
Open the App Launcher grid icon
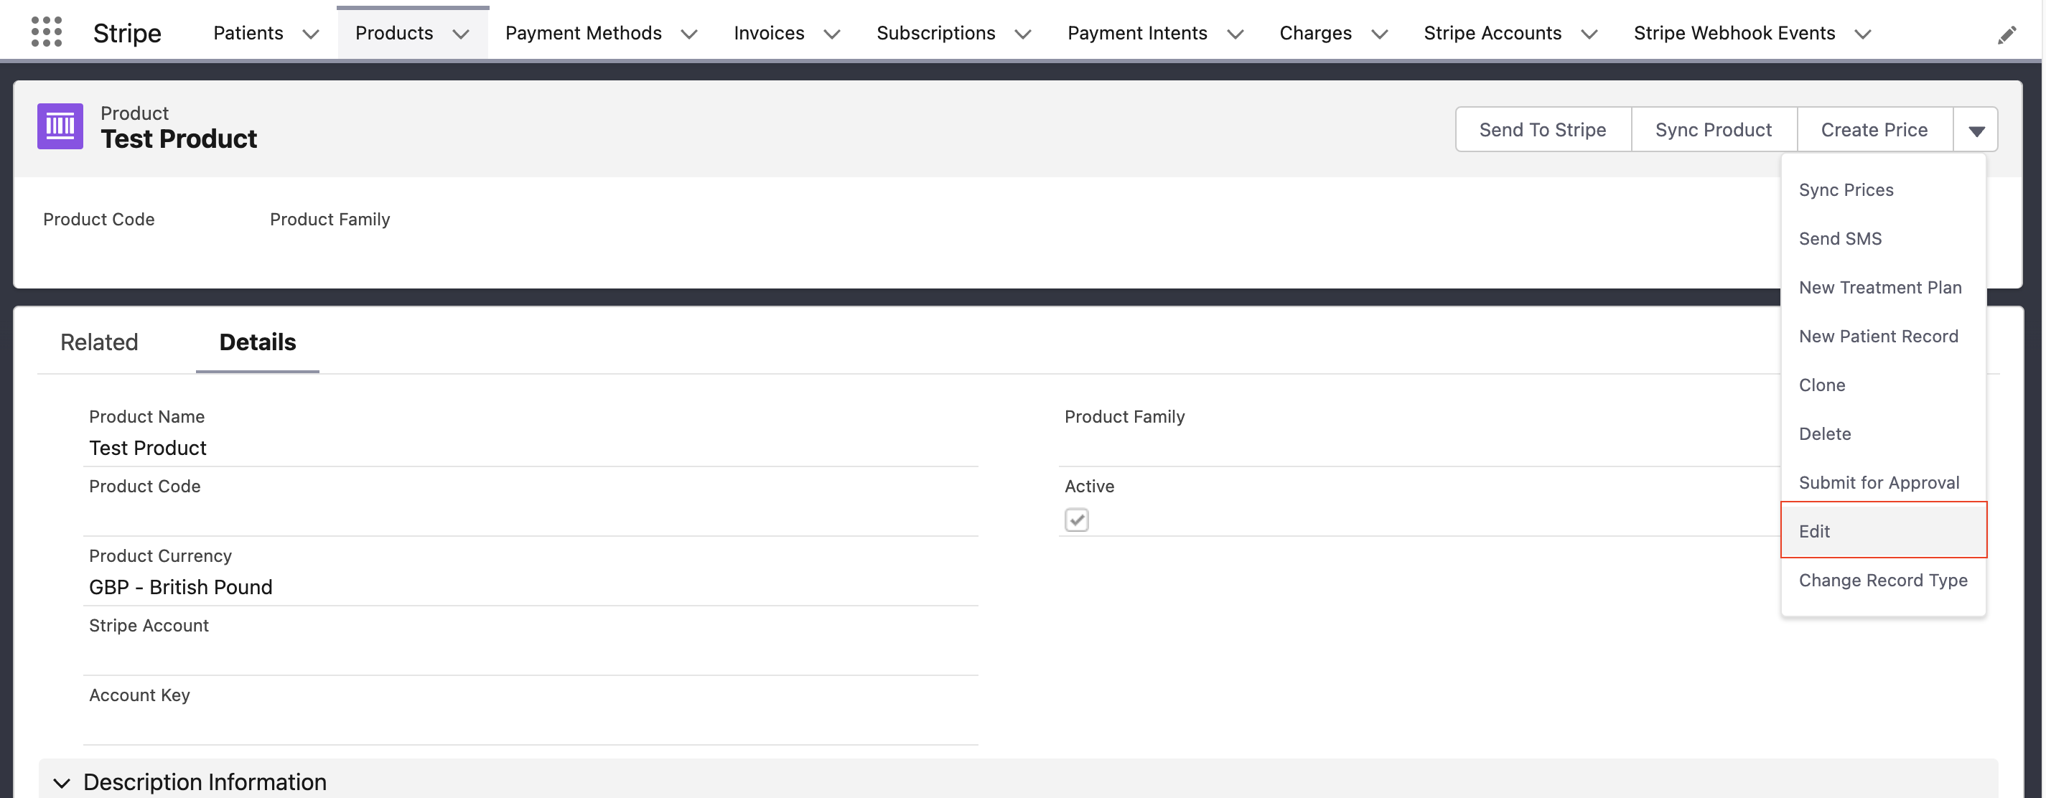tap(46, 32)
